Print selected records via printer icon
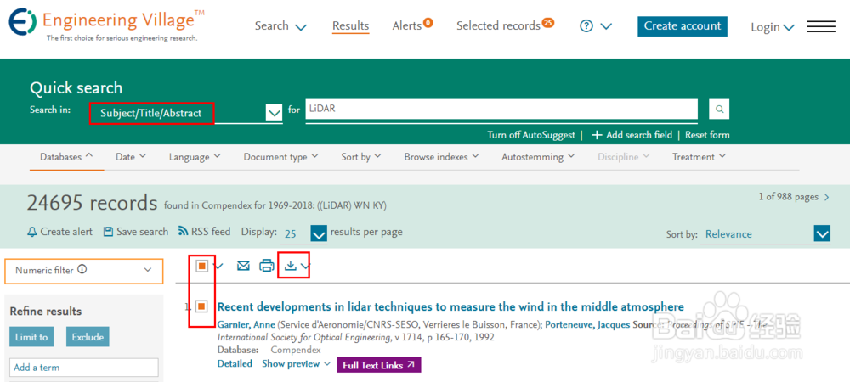 (267, 266)
